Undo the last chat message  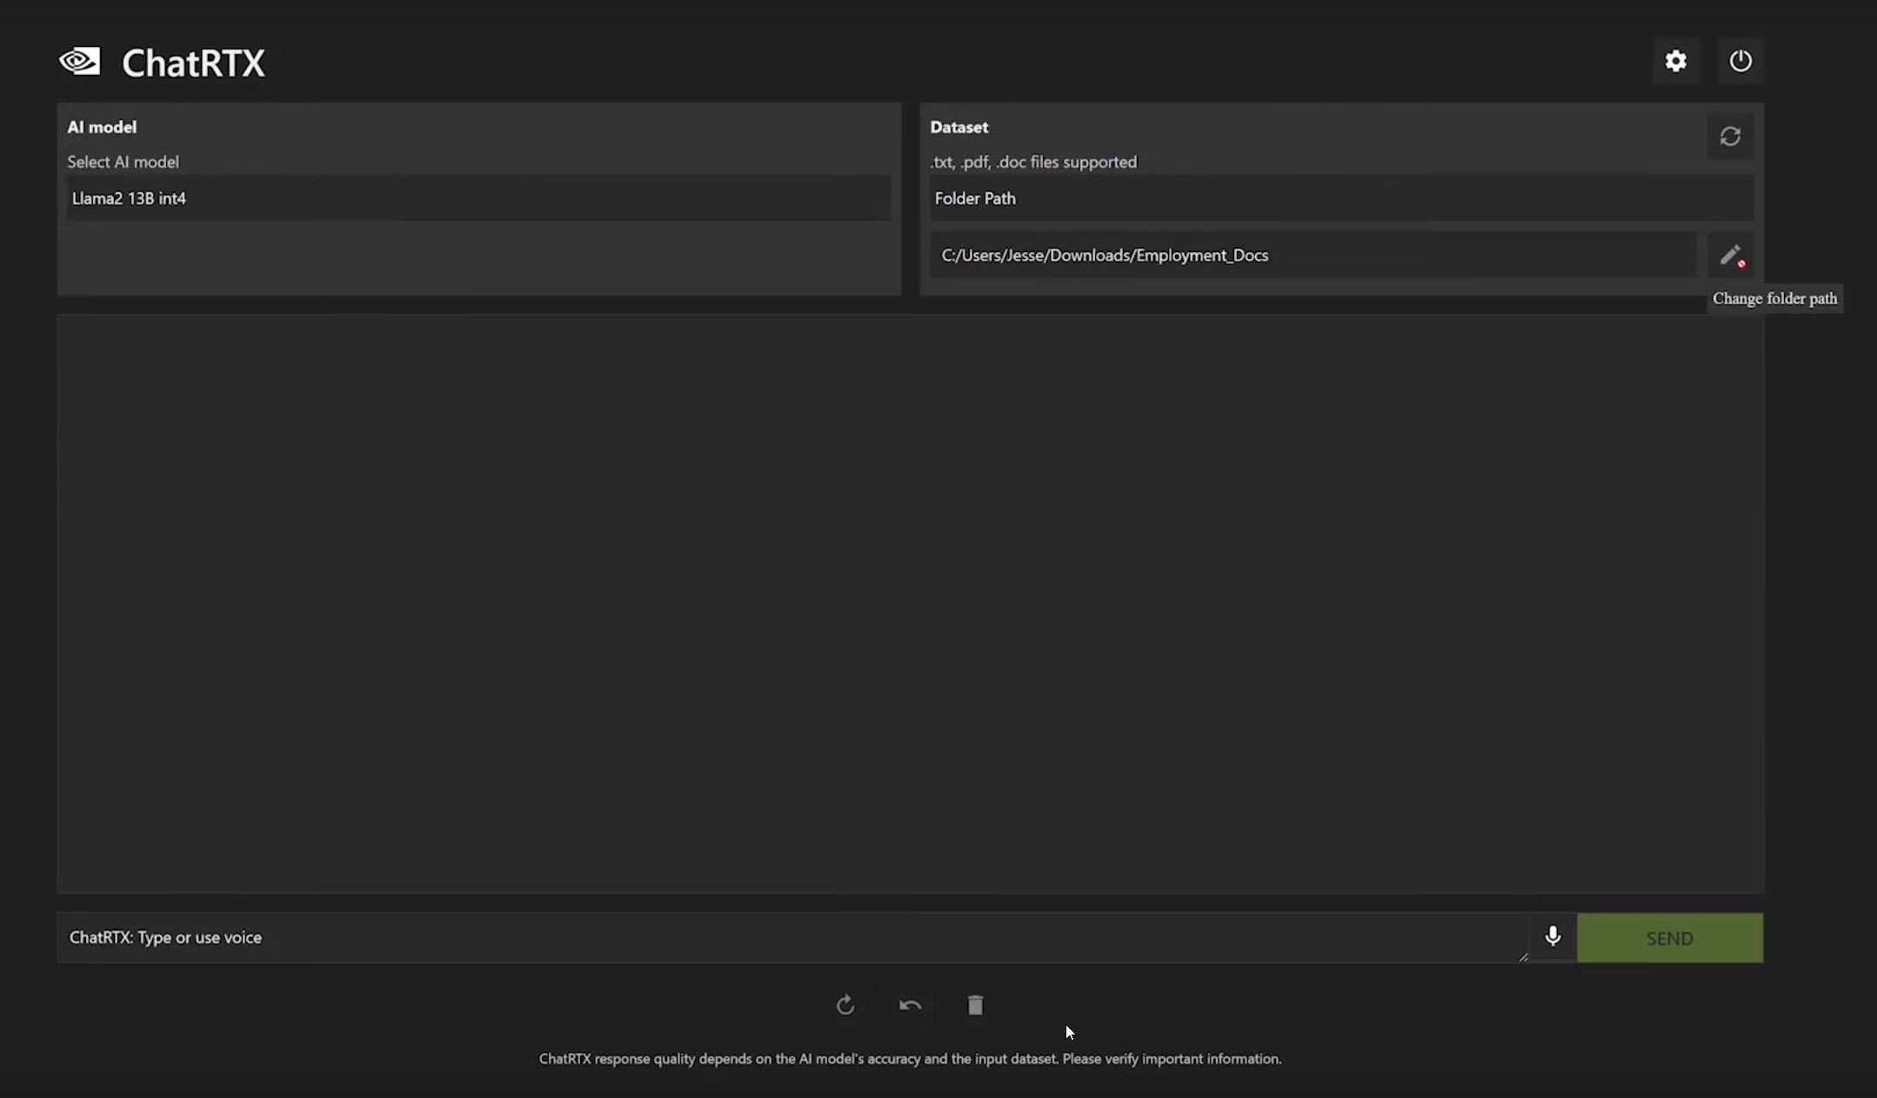910,1005
